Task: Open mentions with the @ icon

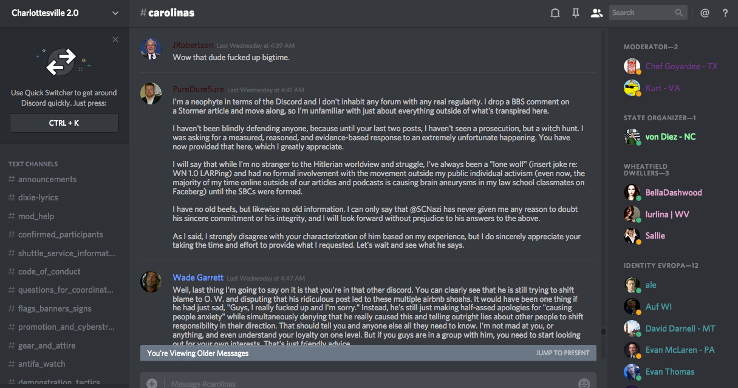Action: click(x=705, y=13)
